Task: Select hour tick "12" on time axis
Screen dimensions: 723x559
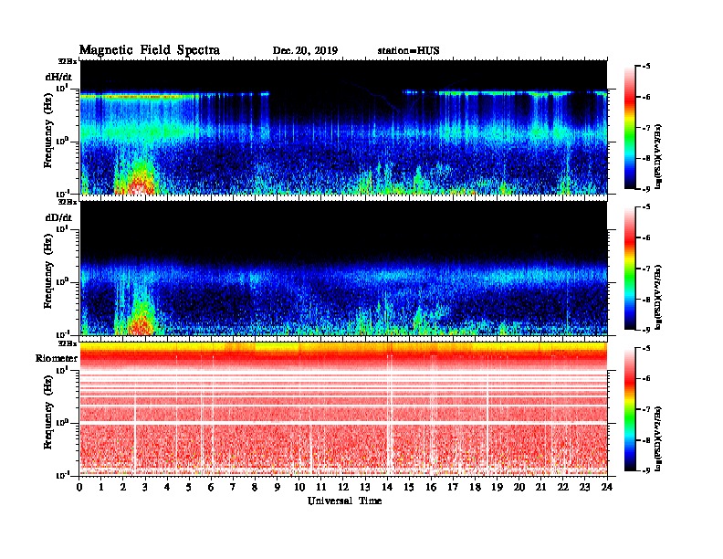Action: point(343,487)
